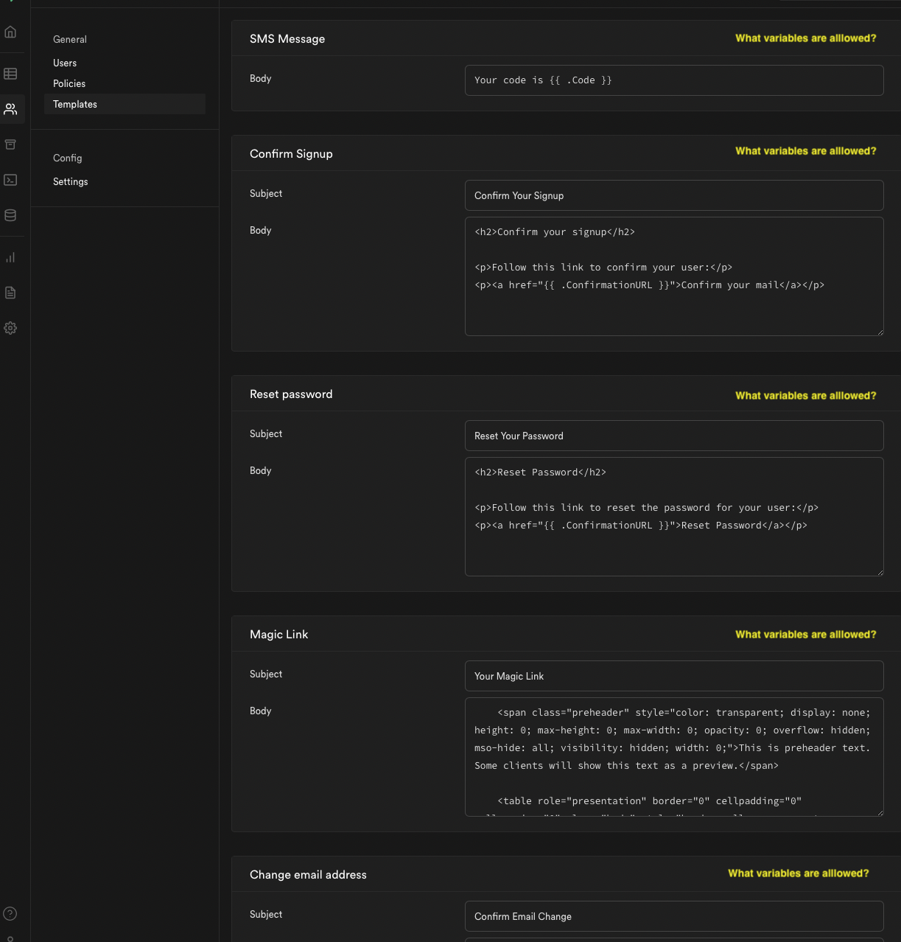Open Storage from the sidebar

(x=10, y=144)
